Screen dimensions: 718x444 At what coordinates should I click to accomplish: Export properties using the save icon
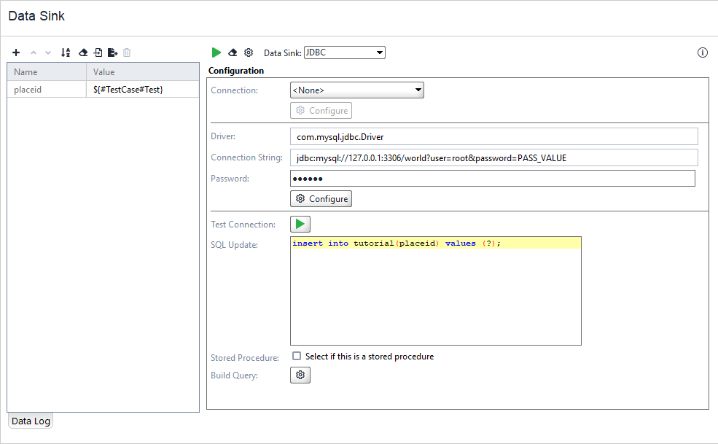[x=113, y=52]
